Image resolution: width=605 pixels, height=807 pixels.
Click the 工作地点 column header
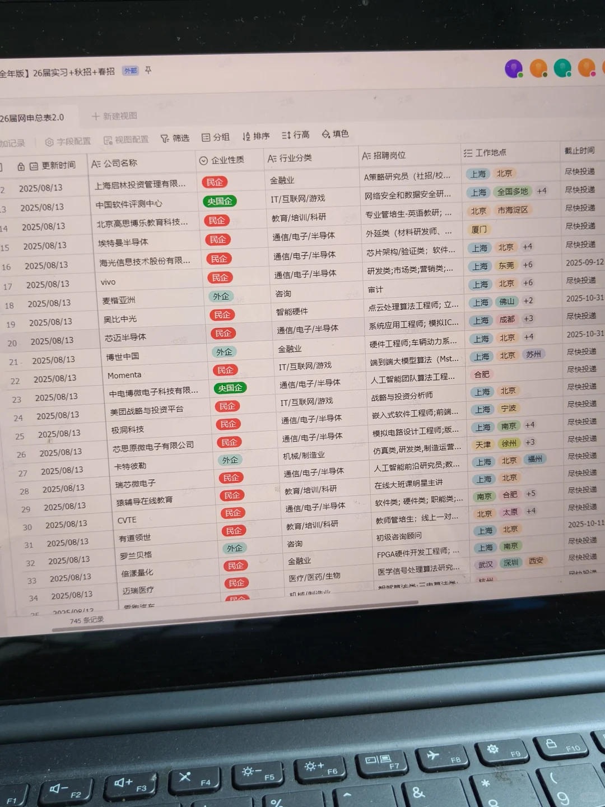[x=485, y=152]
